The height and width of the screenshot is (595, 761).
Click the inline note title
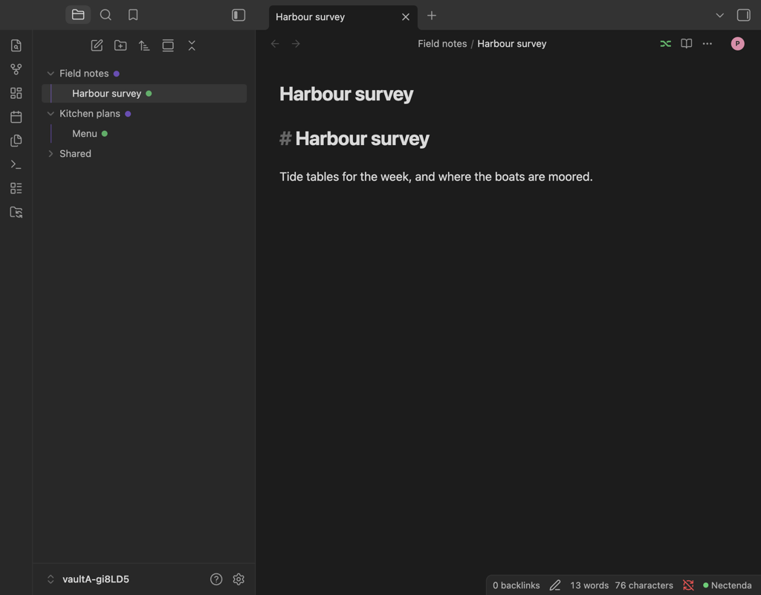346,94
